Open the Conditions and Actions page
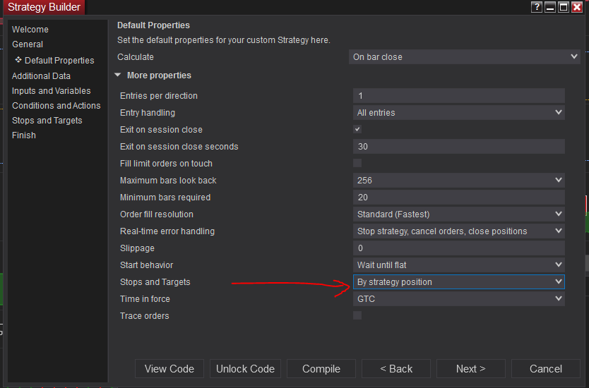This screenshot has height=388, width=589. pos(56,106)
